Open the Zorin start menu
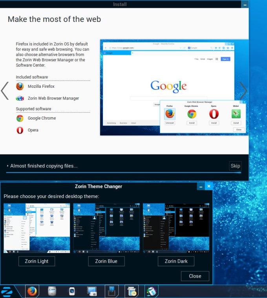This screenshot has width=267, height=298. 7,292
